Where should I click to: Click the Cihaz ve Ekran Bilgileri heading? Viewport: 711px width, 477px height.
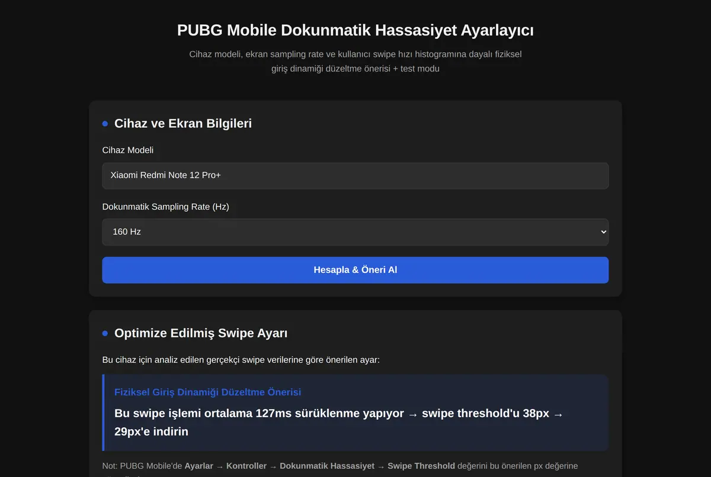click(183, 124)
